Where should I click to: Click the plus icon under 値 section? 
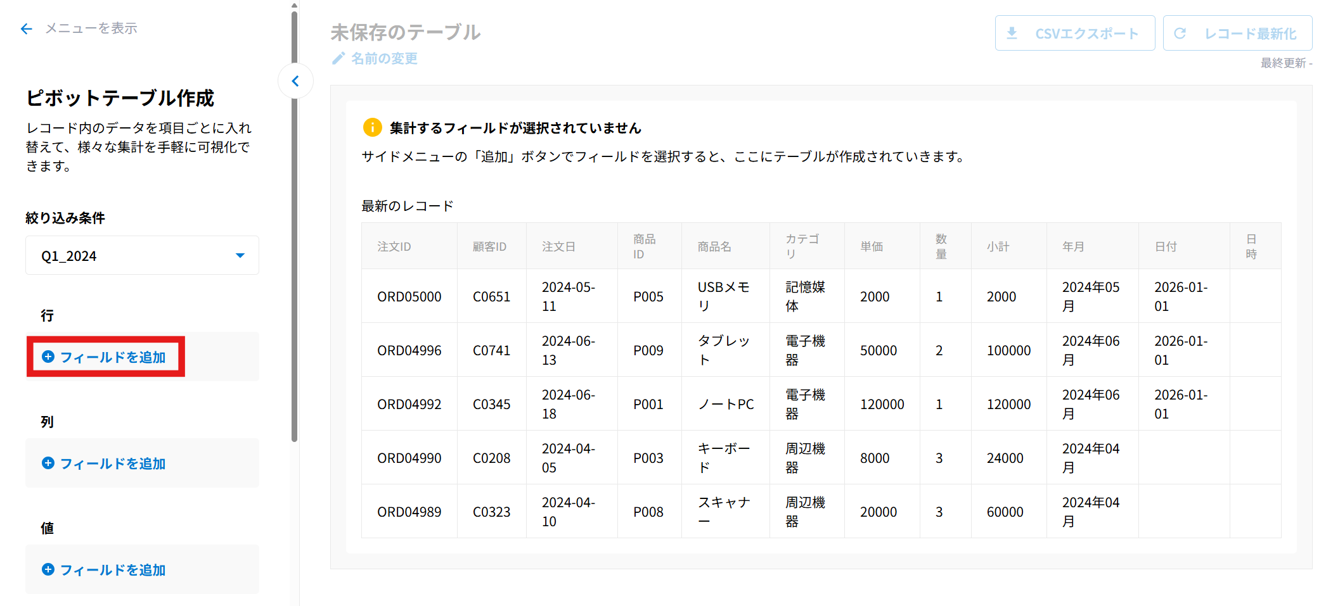tap(48, 569)
